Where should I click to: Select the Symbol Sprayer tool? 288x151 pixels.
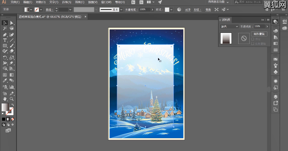(5, 87)
